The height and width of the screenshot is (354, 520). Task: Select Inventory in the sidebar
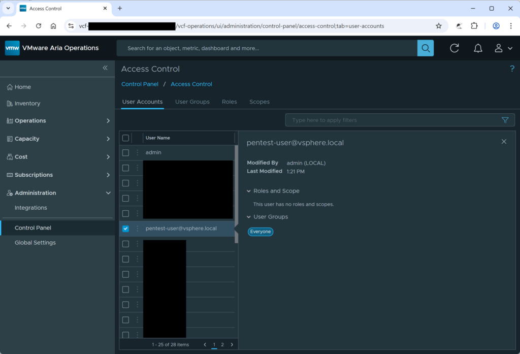click(28, 103)
